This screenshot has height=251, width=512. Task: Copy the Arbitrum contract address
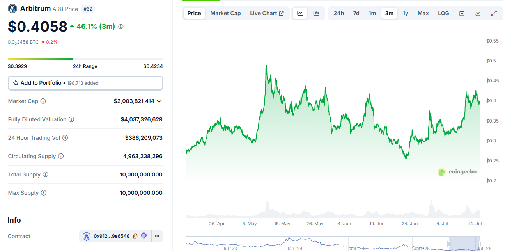[x=135, y=236]
